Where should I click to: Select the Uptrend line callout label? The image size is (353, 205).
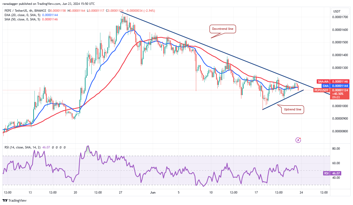point(292,109)
